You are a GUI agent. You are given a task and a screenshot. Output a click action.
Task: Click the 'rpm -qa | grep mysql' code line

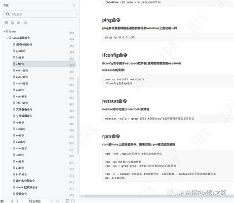click(x=141, y=166)
